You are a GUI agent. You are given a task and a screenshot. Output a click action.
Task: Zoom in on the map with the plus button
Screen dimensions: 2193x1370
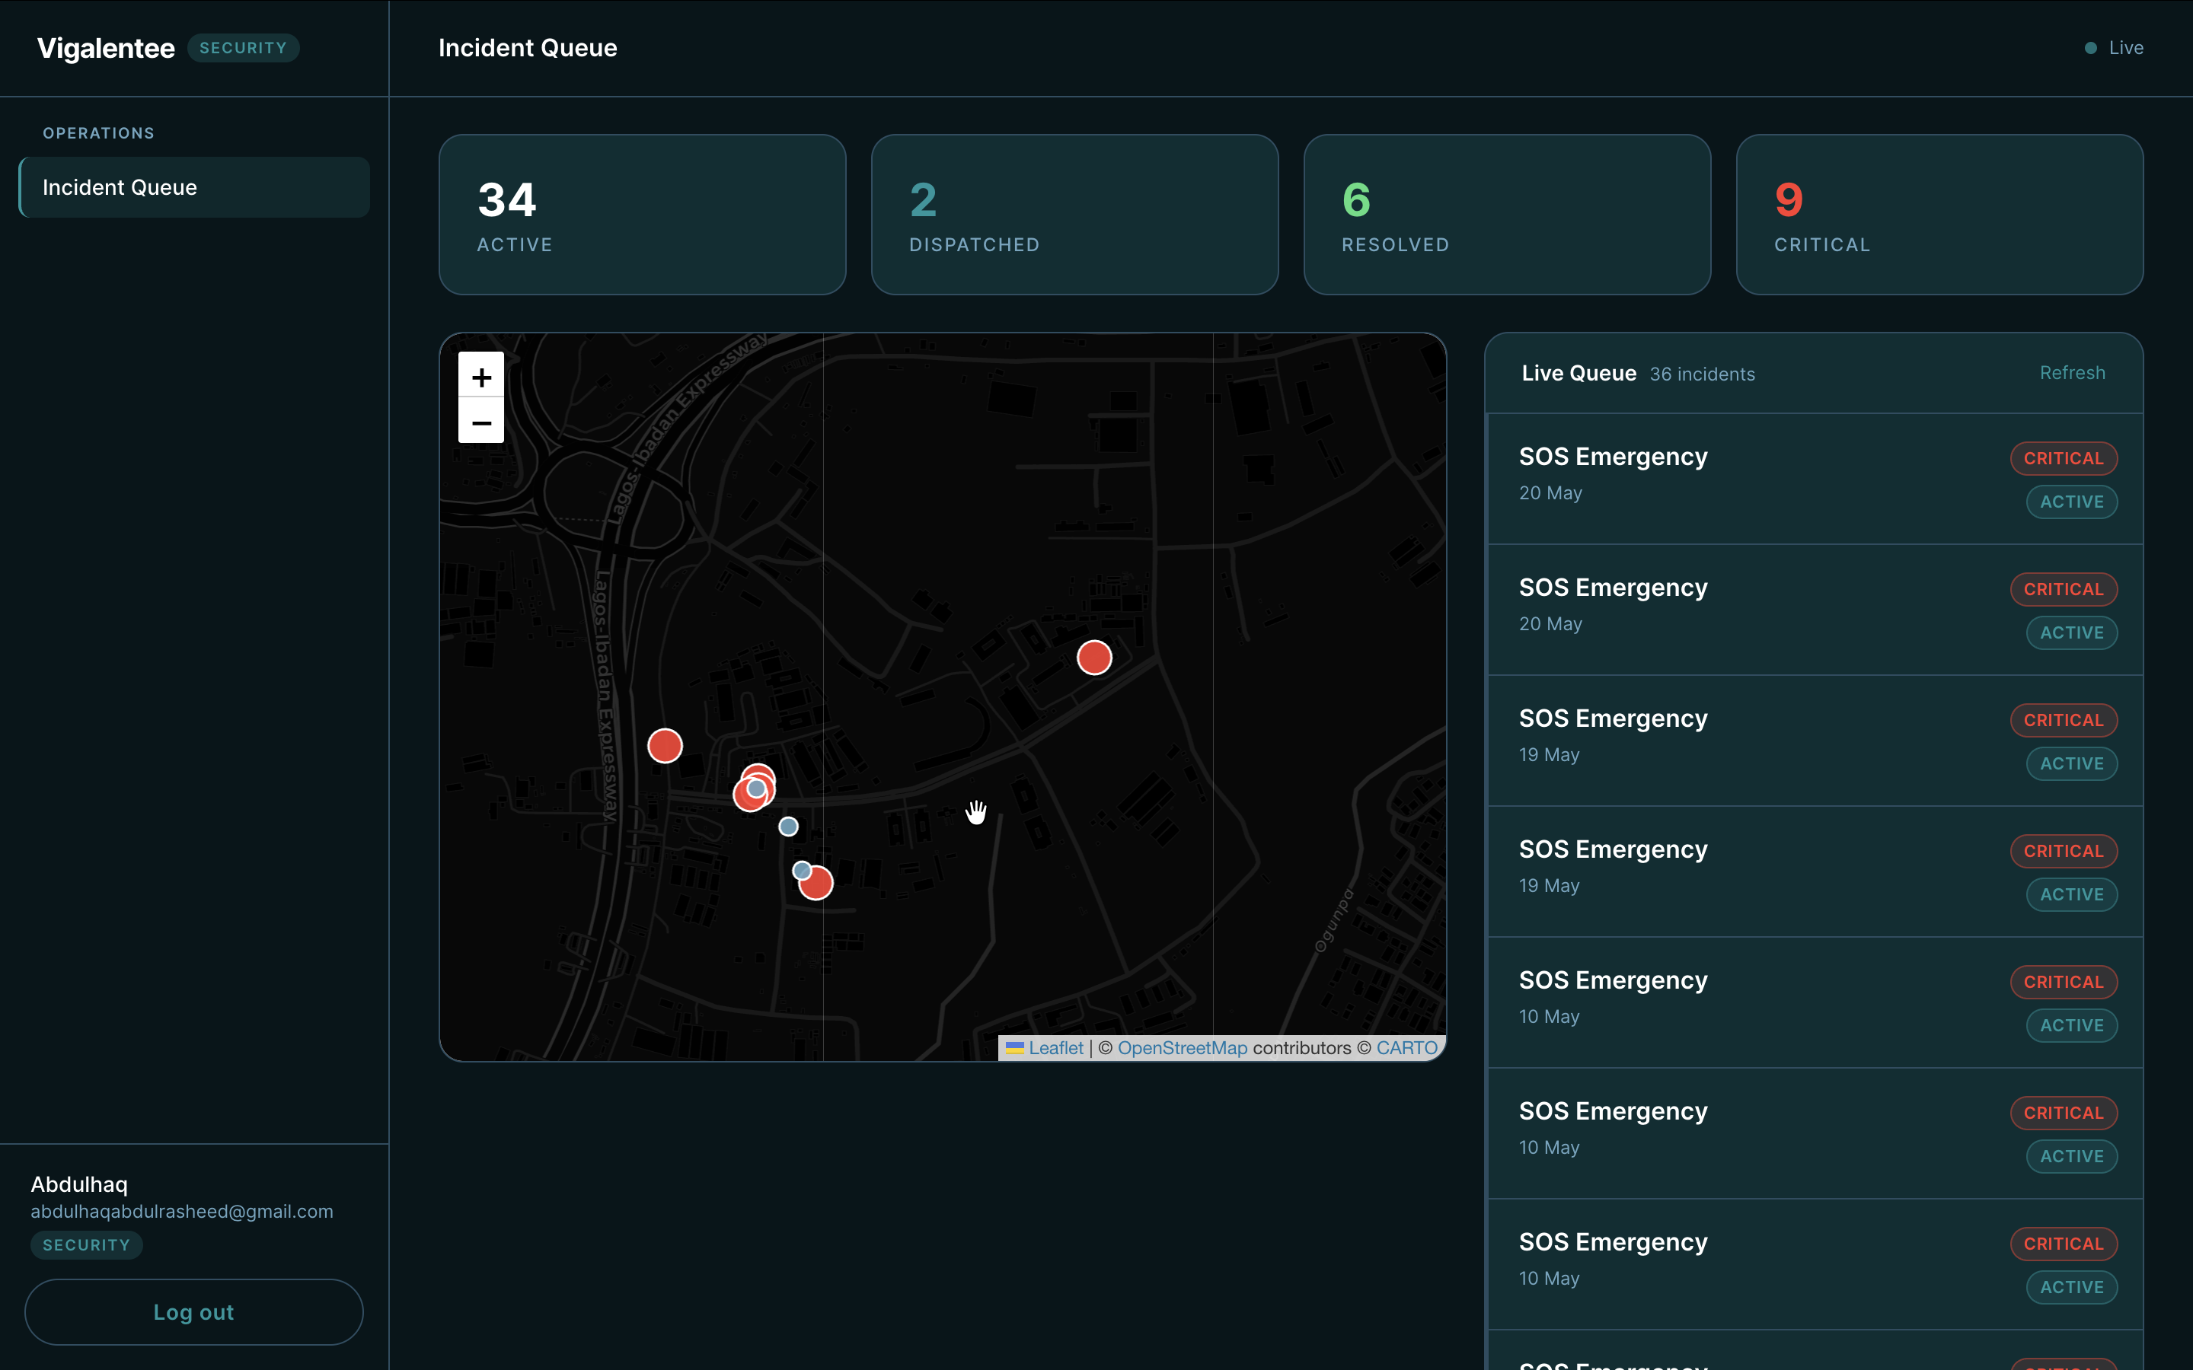pyautogui.click(x=481, y=375)
